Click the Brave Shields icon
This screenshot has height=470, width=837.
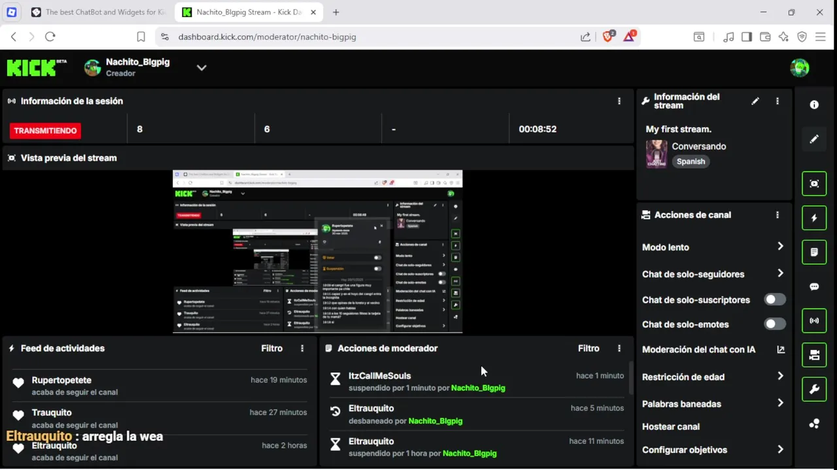click(609, 37)
